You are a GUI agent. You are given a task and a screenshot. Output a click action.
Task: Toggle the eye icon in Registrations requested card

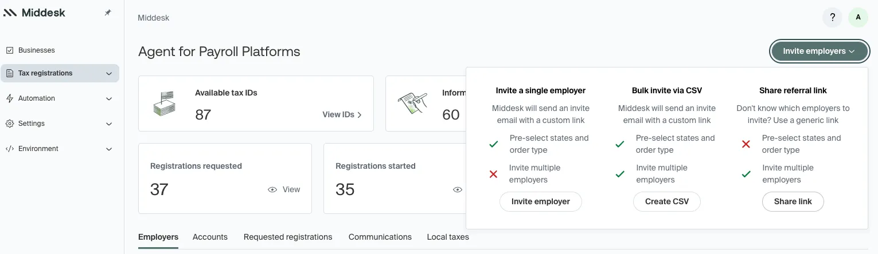tap(272, 189)
